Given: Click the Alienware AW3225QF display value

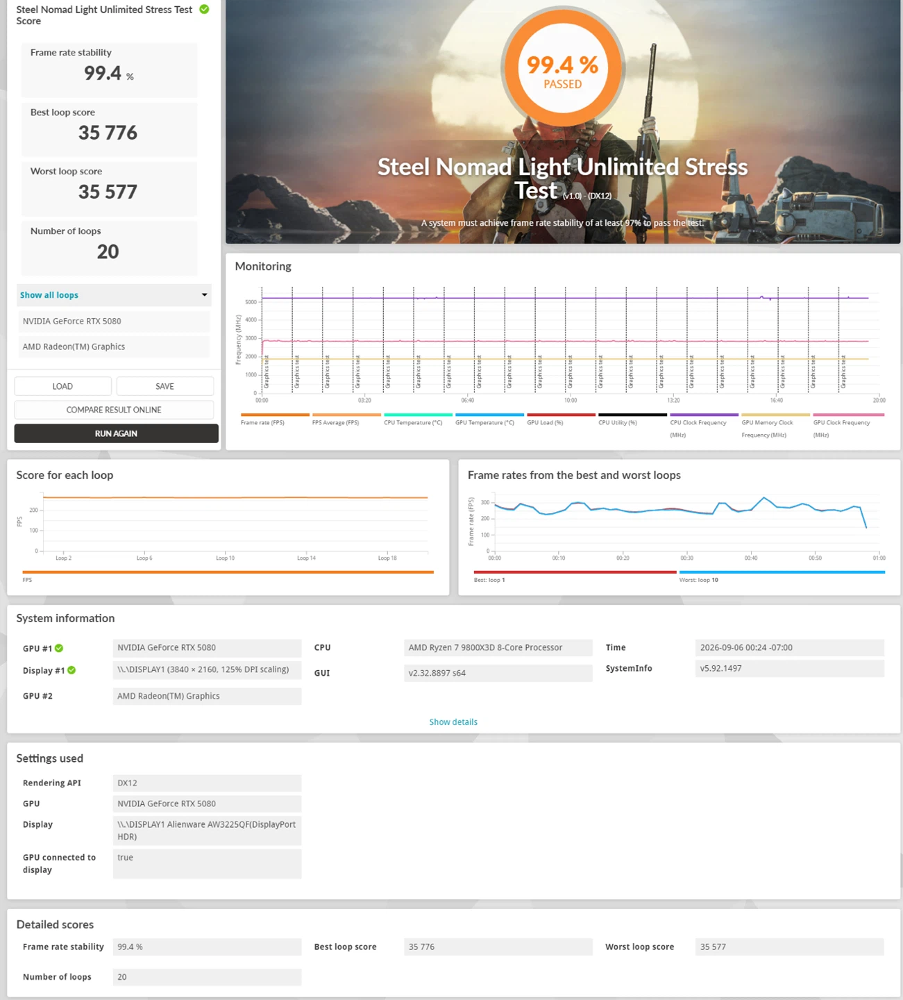Looking at the screenshot, I should pyautogui.click(x=207, y=831).
